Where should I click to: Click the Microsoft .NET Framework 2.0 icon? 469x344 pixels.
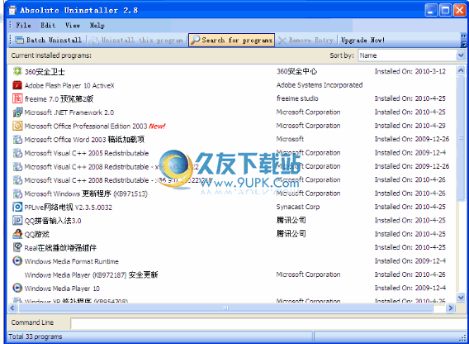coord(17,112)
